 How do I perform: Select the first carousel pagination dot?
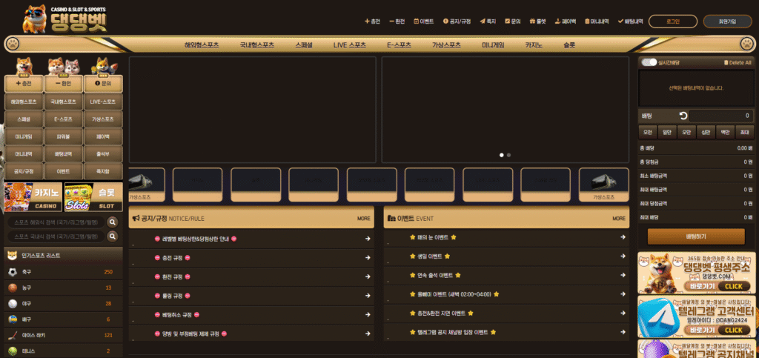[x=502, y=155]
